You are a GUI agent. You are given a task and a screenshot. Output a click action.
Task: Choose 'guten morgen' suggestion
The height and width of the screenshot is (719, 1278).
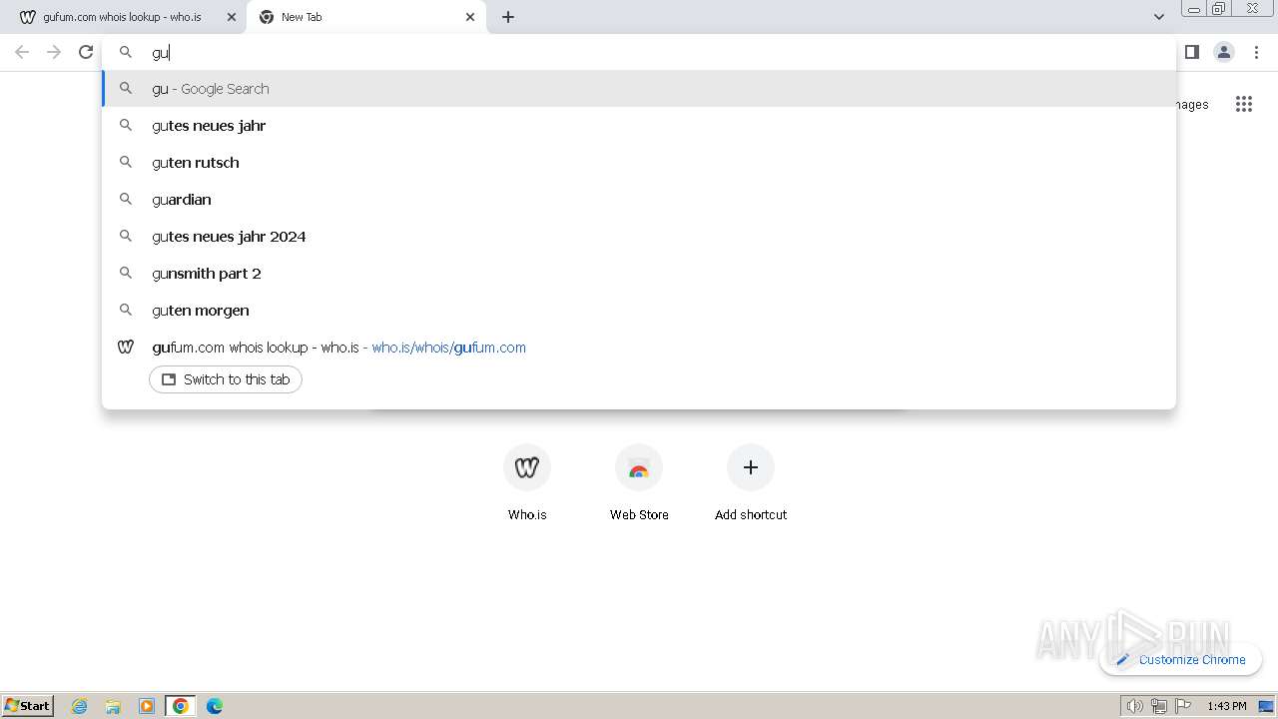tap(639, 311)
